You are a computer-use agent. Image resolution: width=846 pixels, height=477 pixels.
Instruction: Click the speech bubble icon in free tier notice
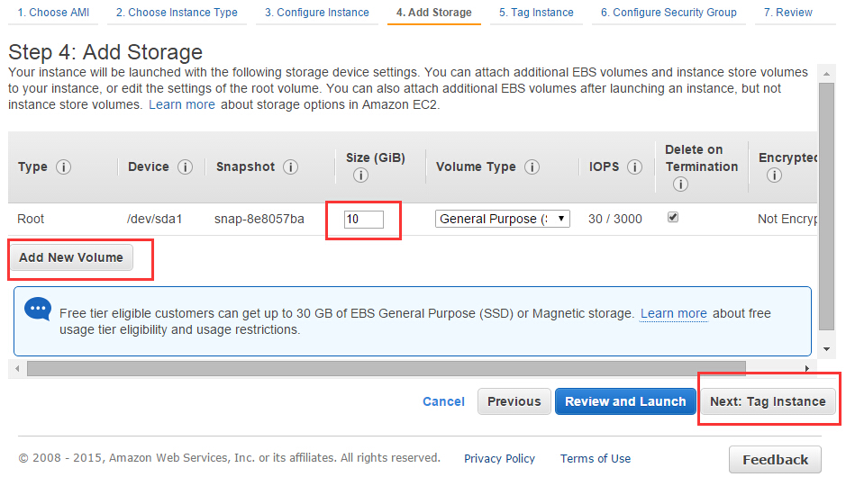coord(38,310)
